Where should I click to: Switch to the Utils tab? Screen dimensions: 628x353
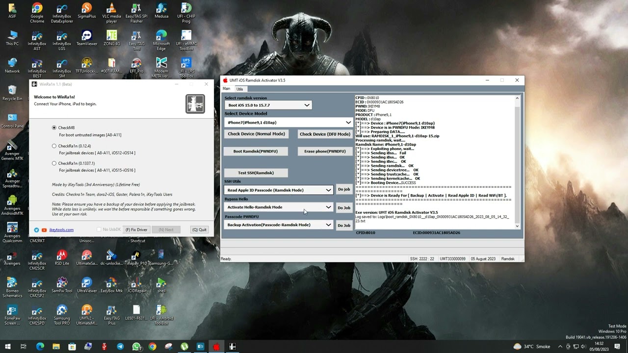click(239, 89)
